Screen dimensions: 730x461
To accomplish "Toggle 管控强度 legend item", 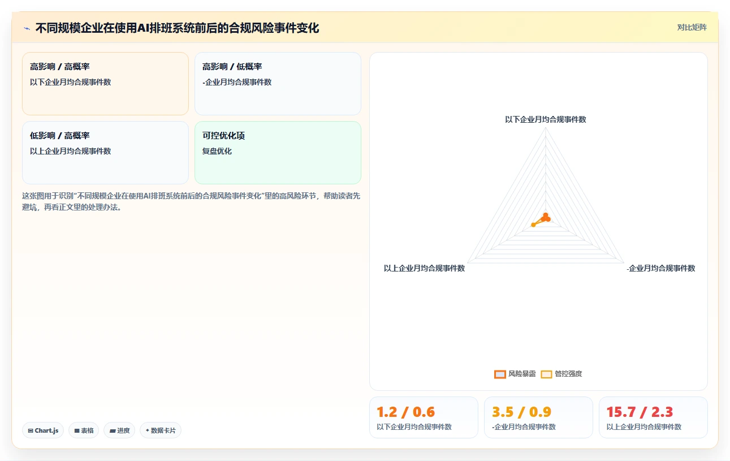I will pos(561,374).
